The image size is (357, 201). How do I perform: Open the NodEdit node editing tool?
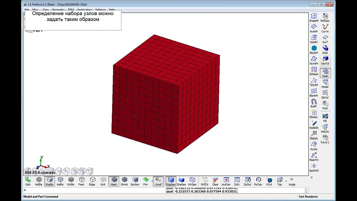pos(314,125)
